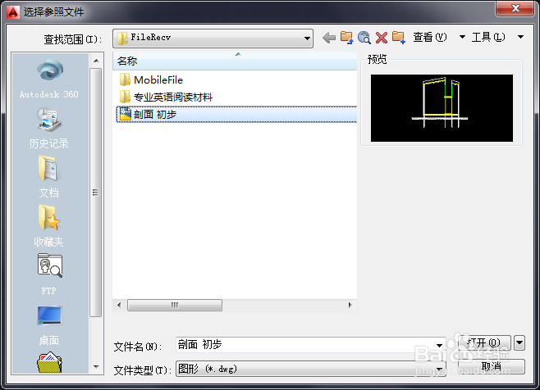Open the 历史记录 history location

(49, 128)
